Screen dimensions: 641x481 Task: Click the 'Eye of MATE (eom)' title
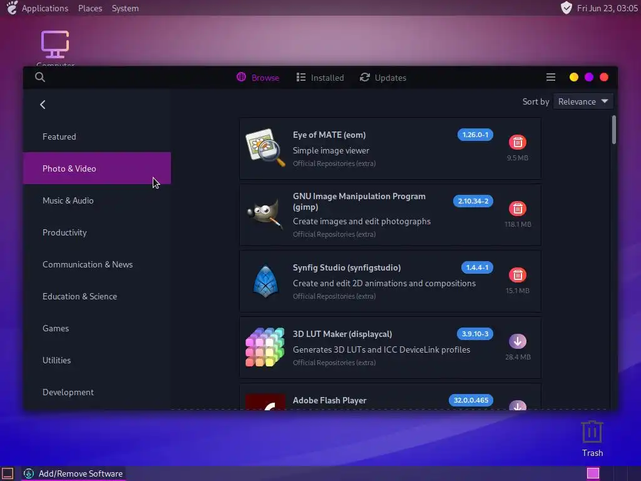pyautogui.click(x=329, y=135)
